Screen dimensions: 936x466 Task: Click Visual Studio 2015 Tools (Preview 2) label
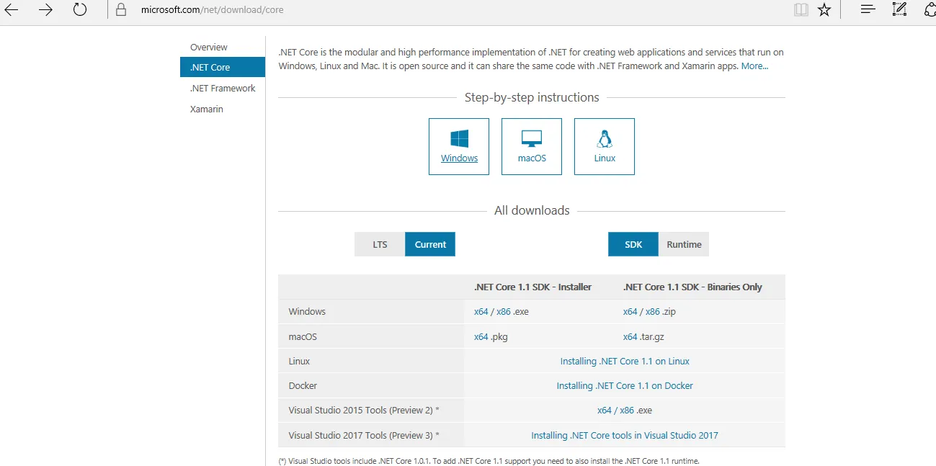pyautogui.click(x=364, y=410)
